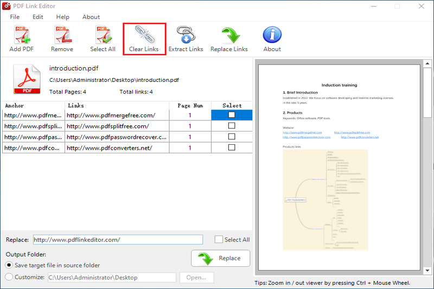434x289 pixels.
Task: Choose Save target file in source folder
Action: pyautogui.click(x=9, y=265)
